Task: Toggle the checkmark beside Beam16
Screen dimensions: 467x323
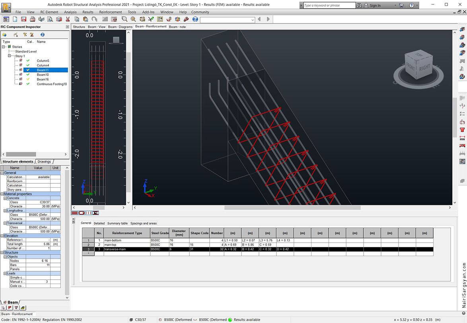Action: coord(28,79)
